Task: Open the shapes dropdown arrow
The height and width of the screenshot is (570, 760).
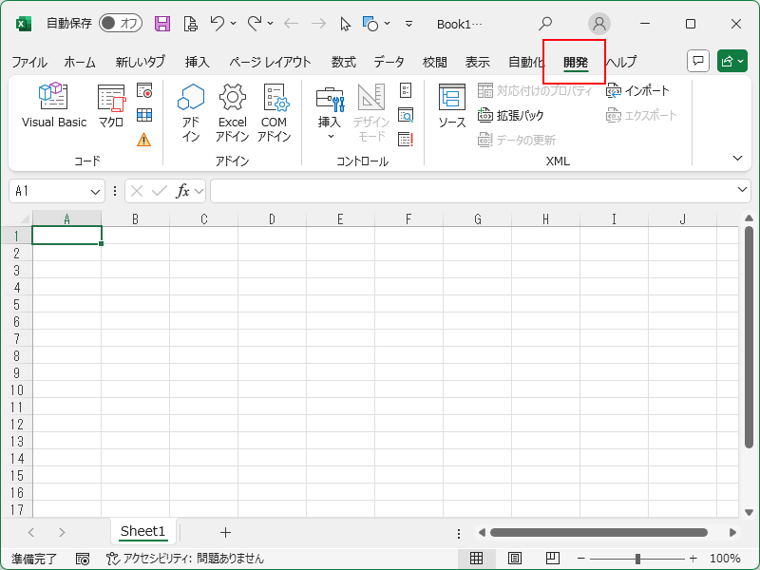Action: pos(387,23)
